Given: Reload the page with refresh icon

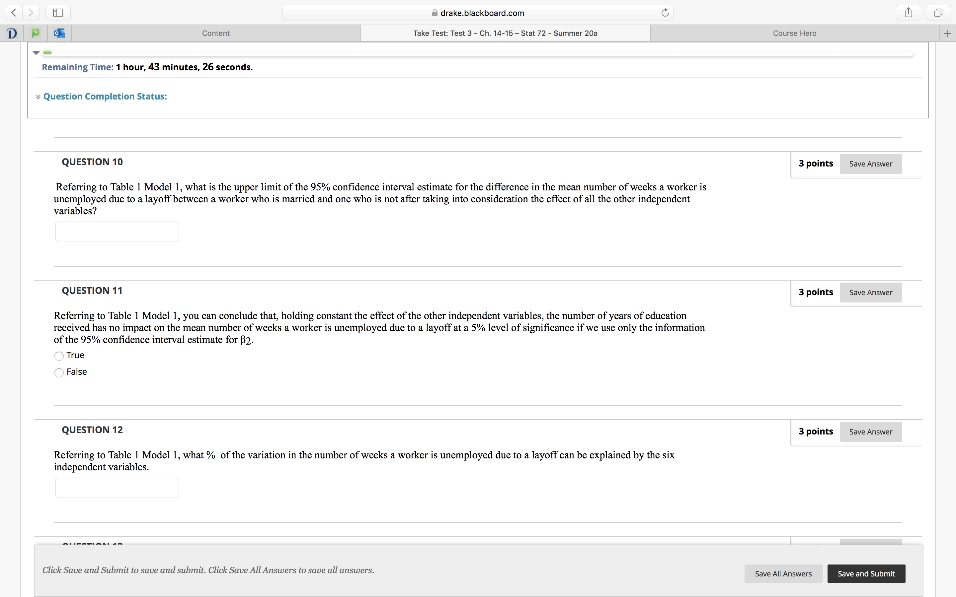Looking at the screenshot, I should (665, 13).
